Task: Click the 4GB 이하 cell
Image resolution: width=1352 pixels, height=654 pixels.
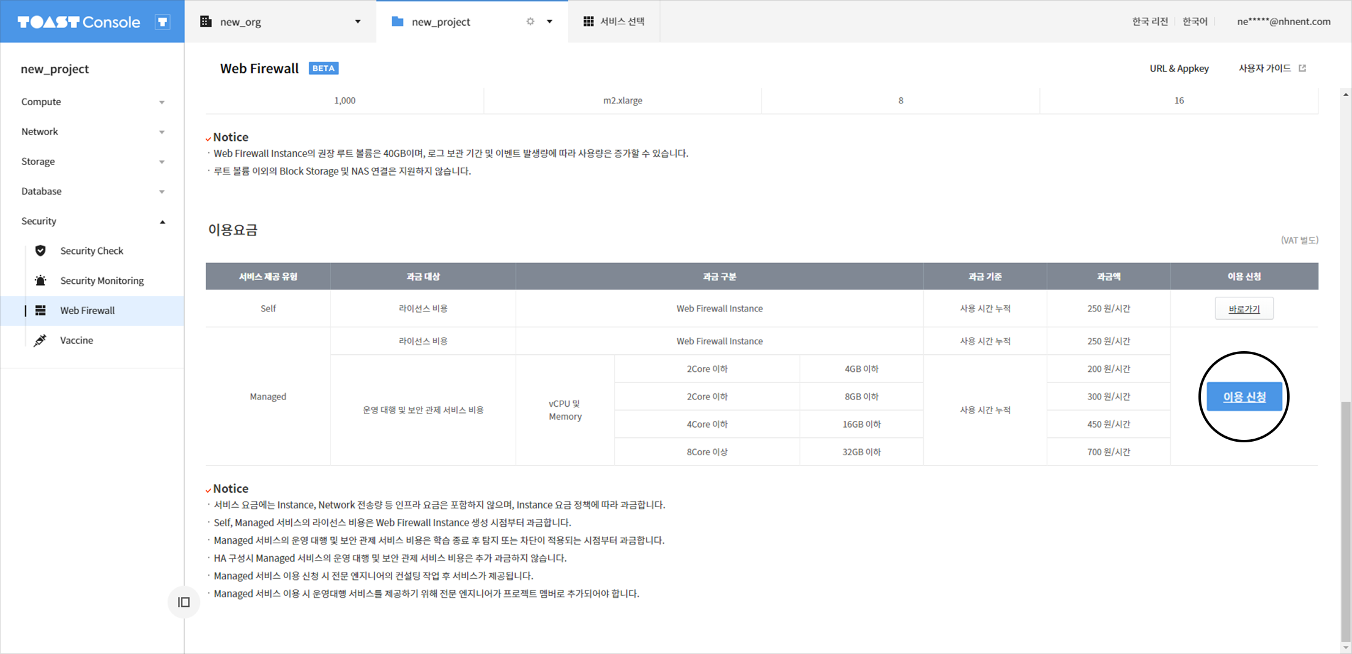Action: pos(861,369)
